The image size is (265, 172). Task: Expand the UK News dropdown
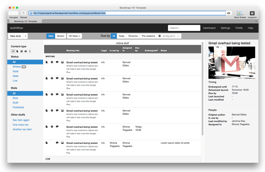[74, 36]
